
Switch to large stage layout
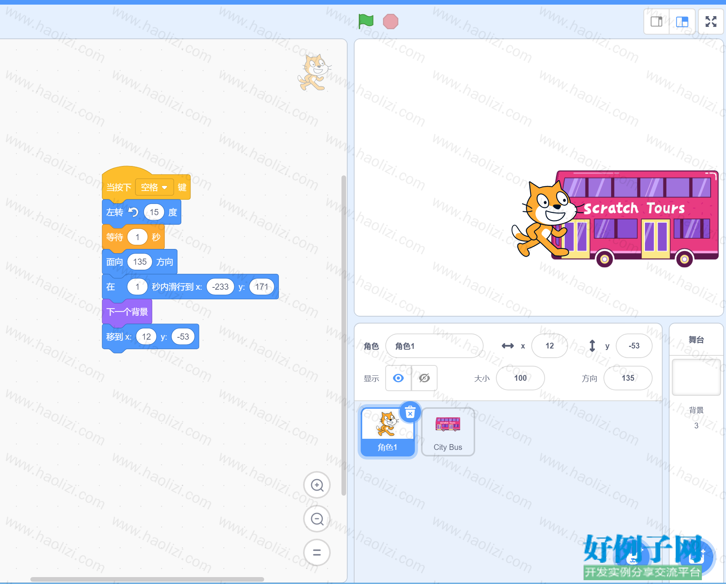tap(682, 22)
